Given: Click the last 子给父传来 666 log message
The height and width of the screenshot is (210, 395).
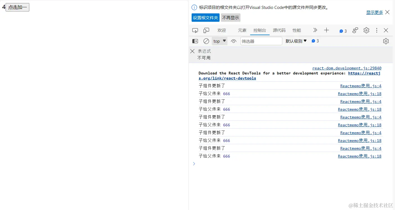Looking at the screenshot, I should tap(214, 156).
